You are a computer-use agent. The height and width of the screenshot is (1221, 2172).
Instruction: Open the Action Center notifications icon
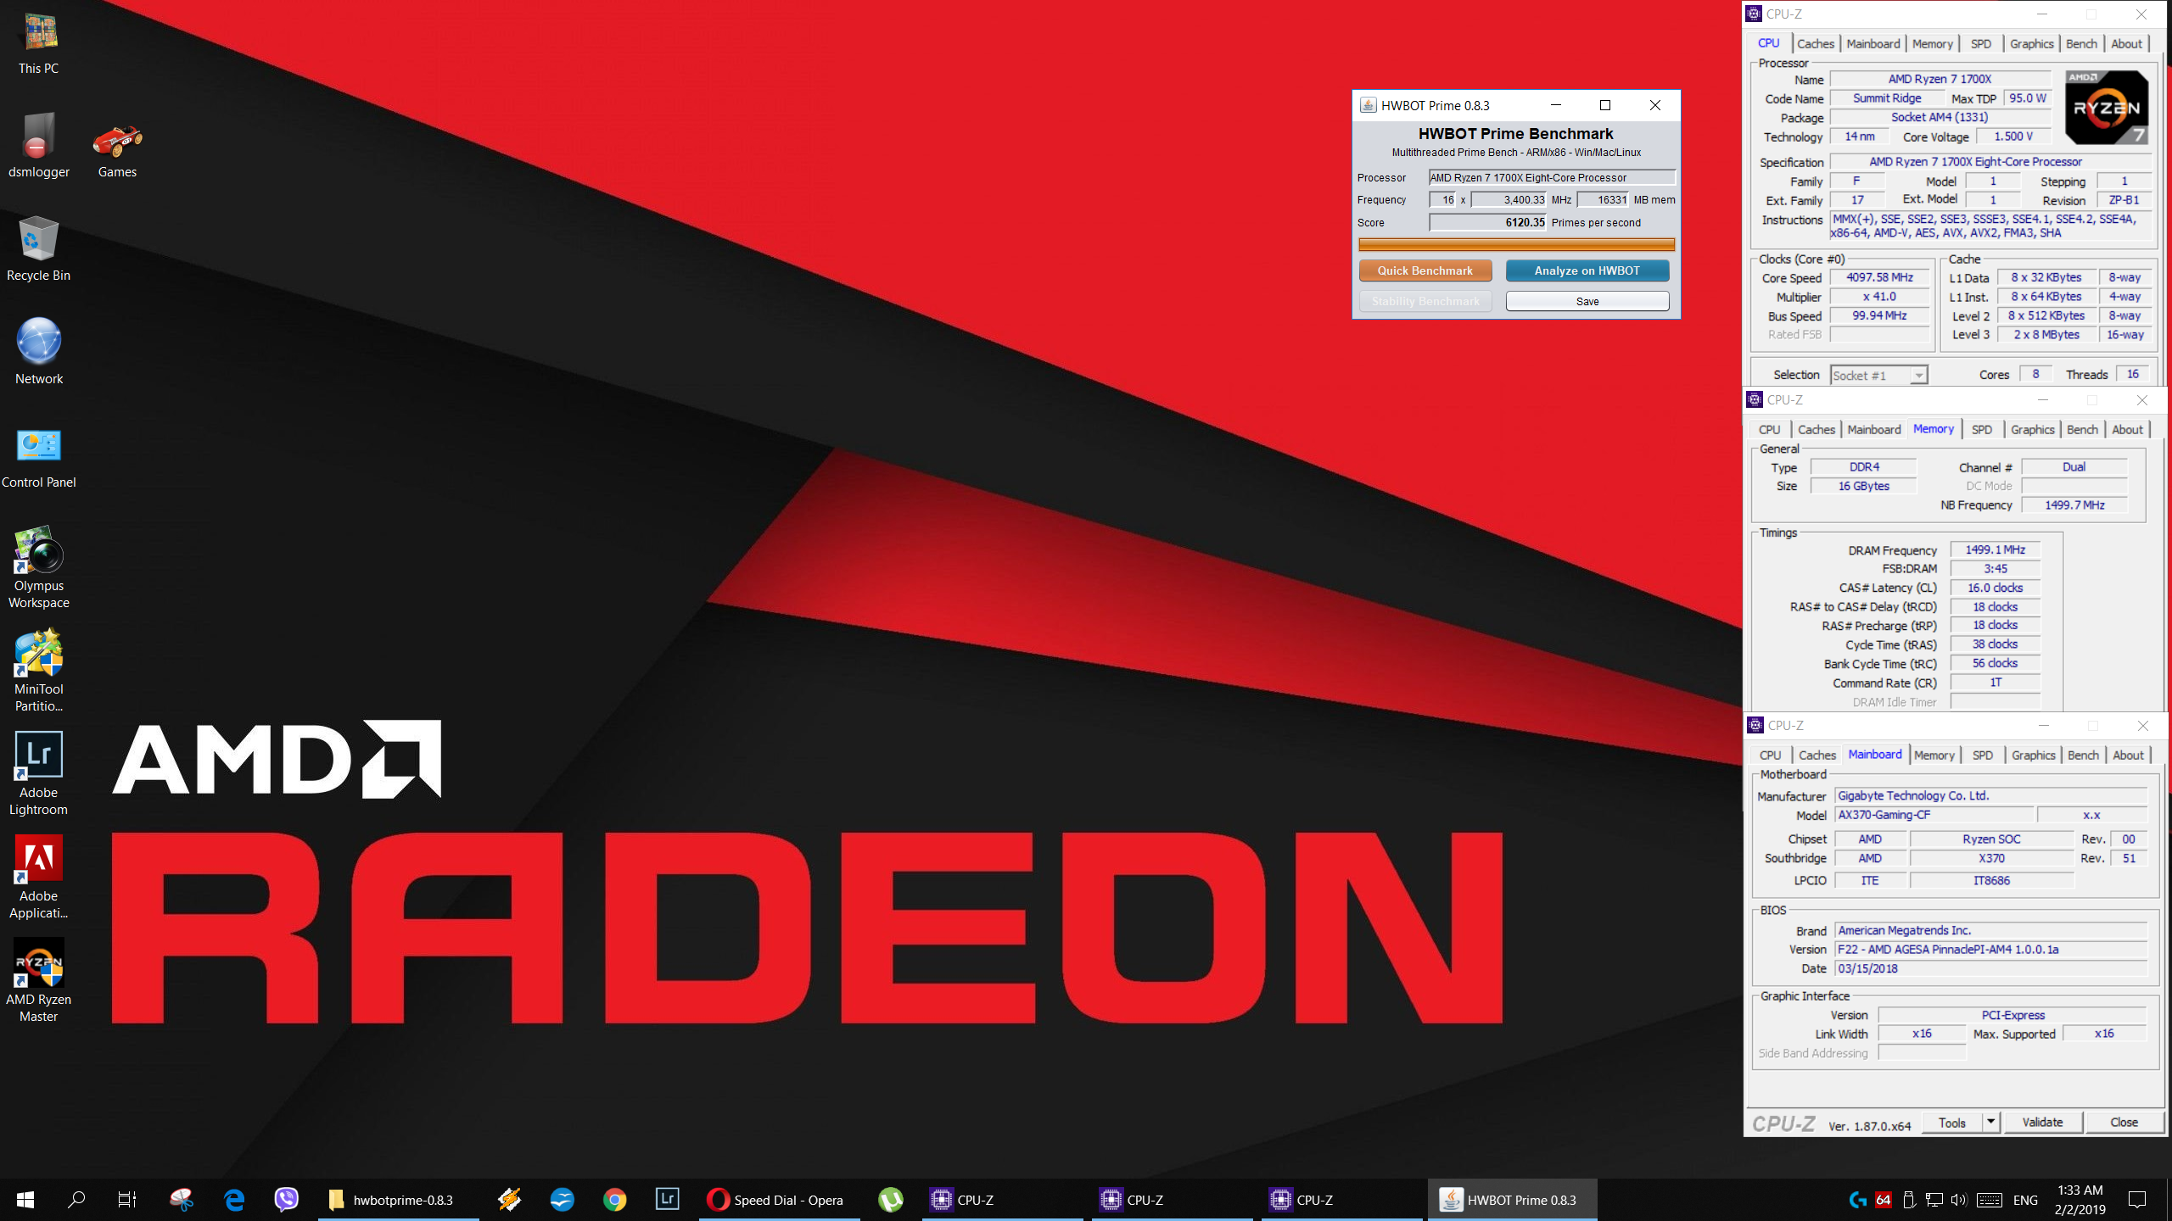click(x=2137, y=1200)
